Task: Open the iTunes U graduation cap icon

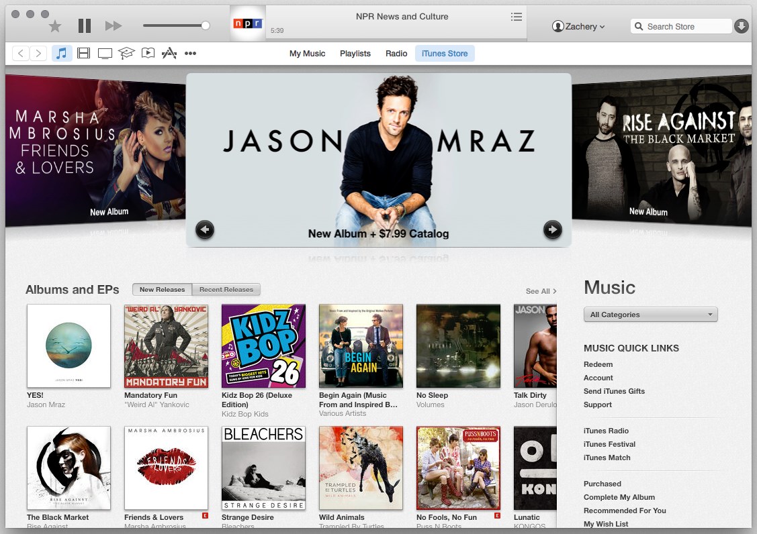Action: (x=126, y=53)
